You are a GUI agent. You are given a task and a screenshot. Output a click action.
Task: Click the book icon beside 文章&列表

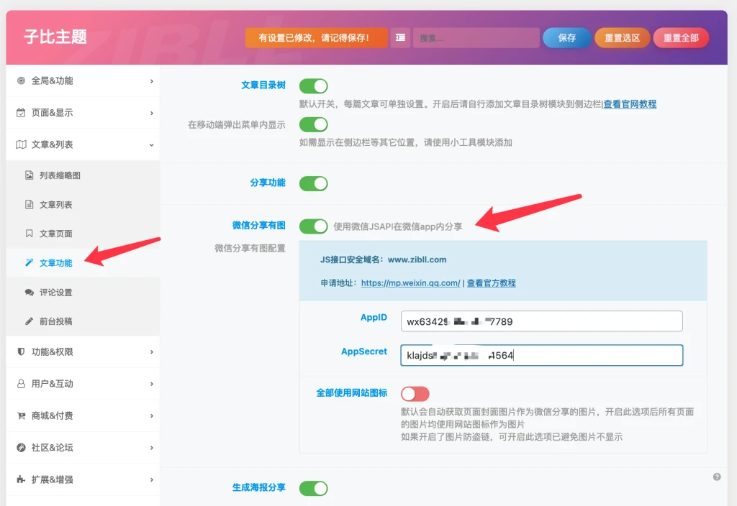coord(21,144)
